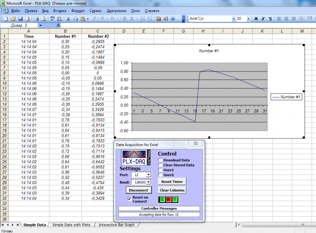Apply italic with the К button
Image resolution: width=316 pixels, height=233 pixels.
(263, 19)
